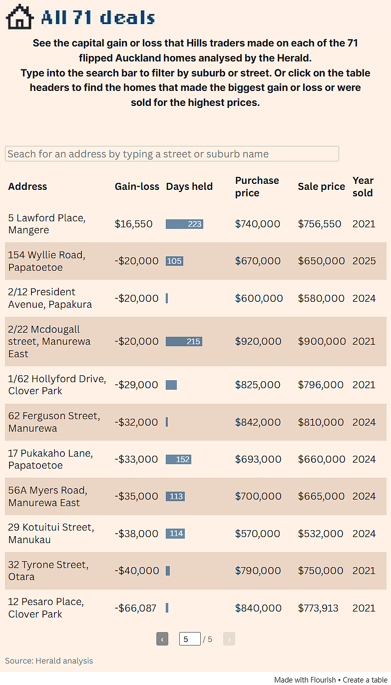Click the disabled next page arrow
The height and width of the screenshot is (685, 391).
[x=229, y=639]
